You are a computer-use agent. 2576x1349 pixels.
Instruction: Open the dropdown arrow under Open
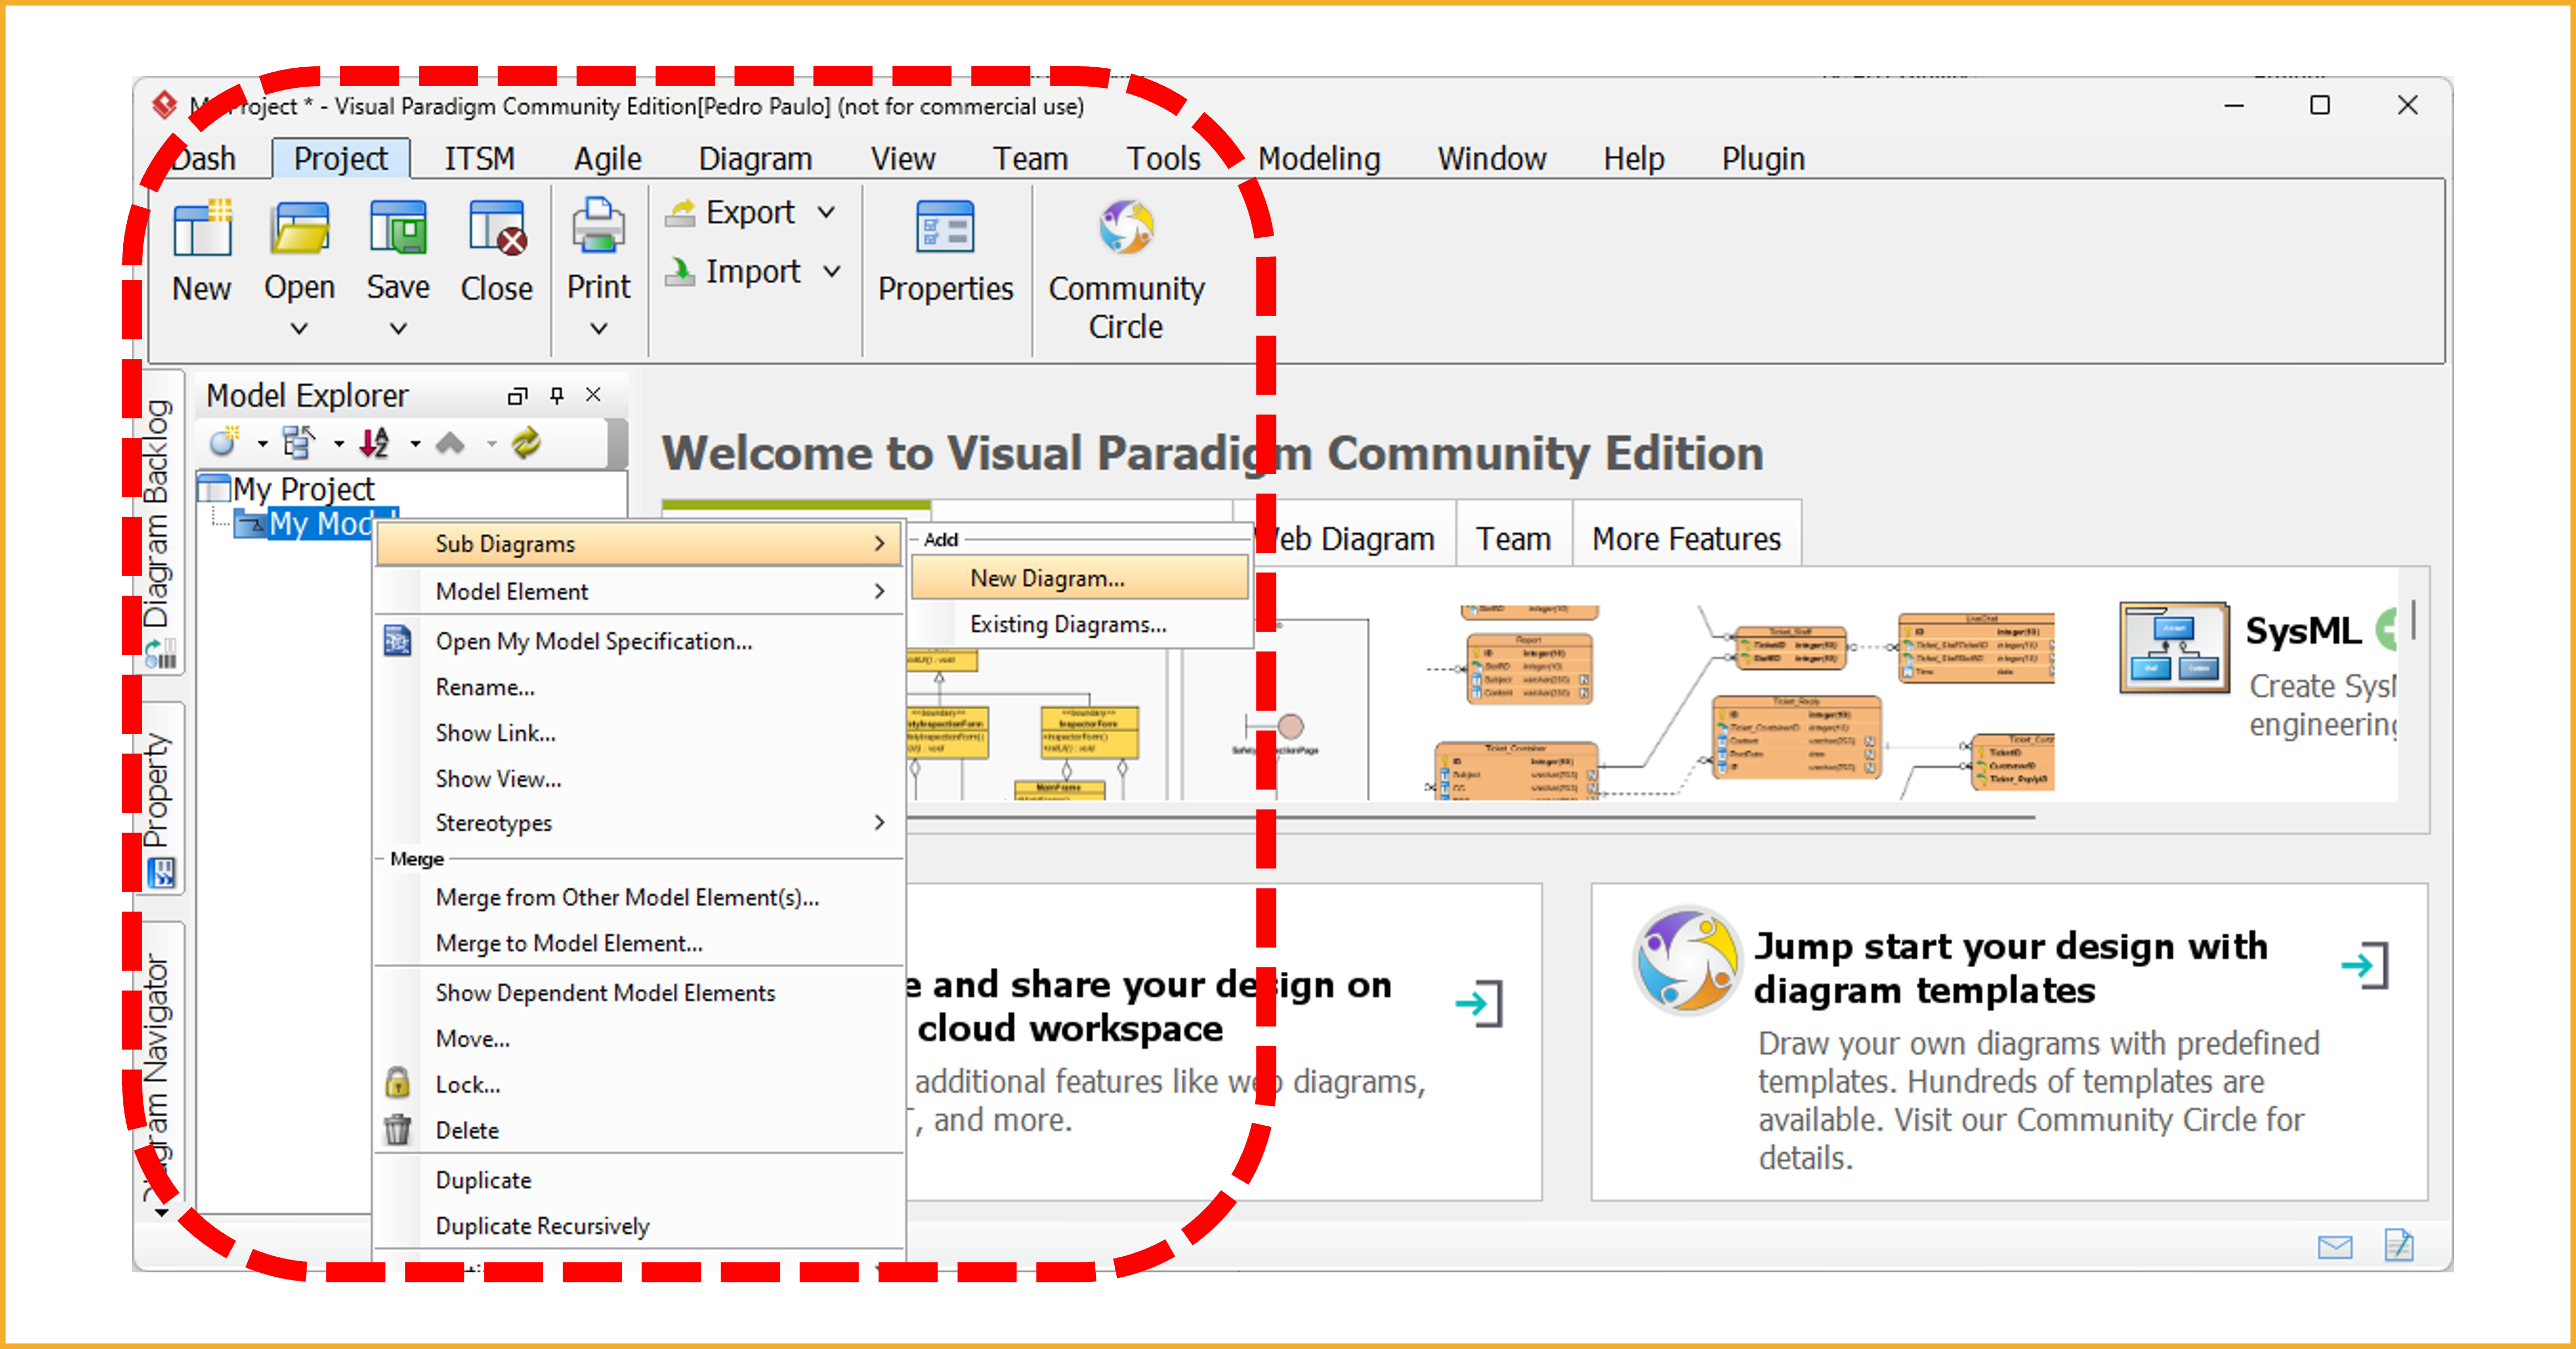(x=299, y=328)
